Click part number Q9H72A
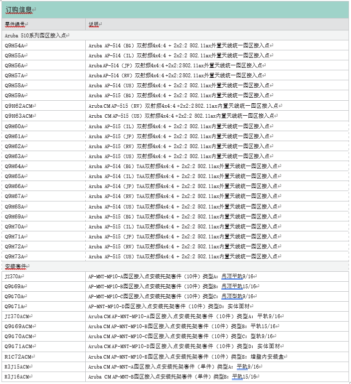Screen dimensions: 351x384 coord(14,247)
